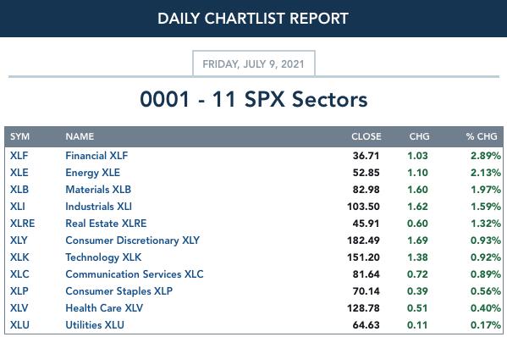Open the XLI symbol link

18,207
